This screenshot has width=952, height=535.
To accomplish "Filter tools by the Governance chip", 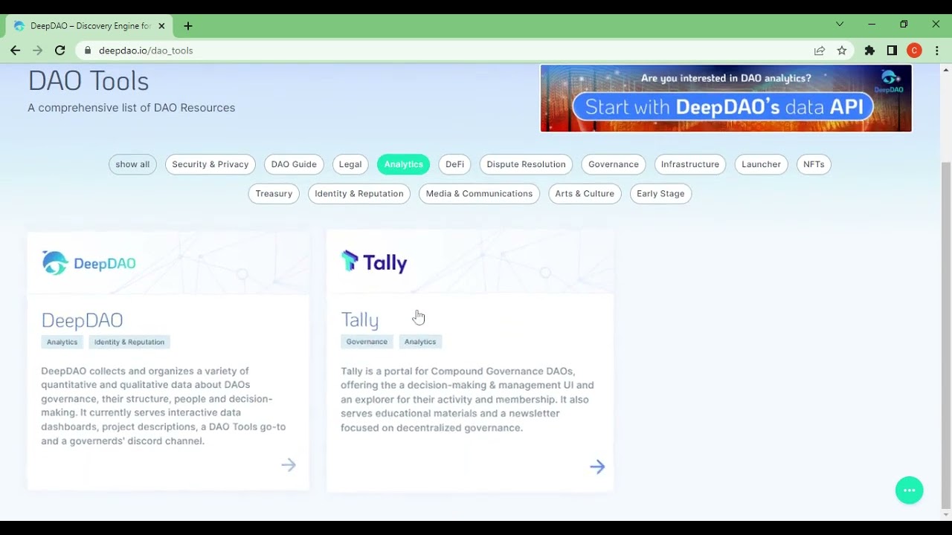I will pos(614,164).
